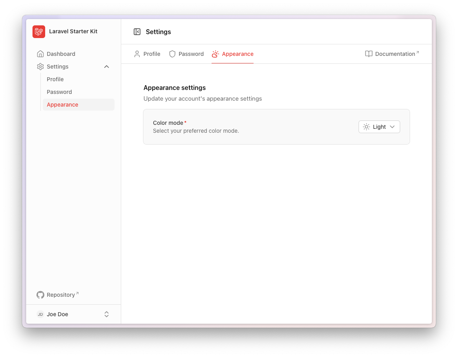Click the Dashboard home icon
Screen dimensions: 458x357
click(40, 54)
